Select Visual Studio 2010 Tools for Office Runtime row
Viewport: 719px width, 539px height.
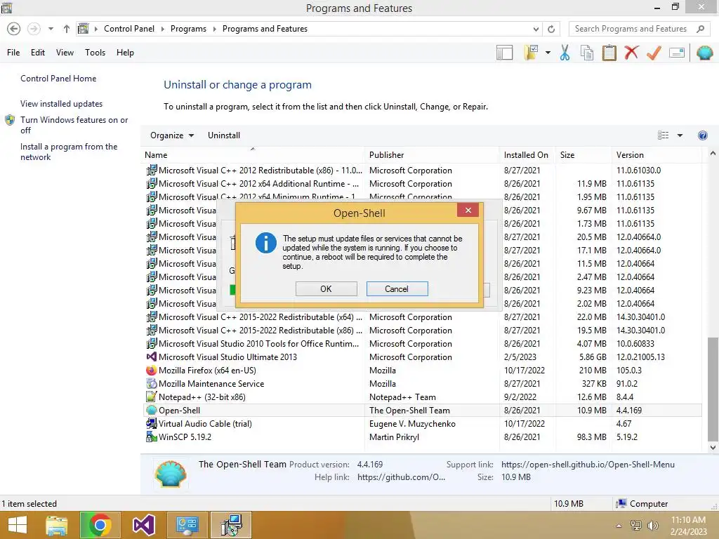click(422, 344)
